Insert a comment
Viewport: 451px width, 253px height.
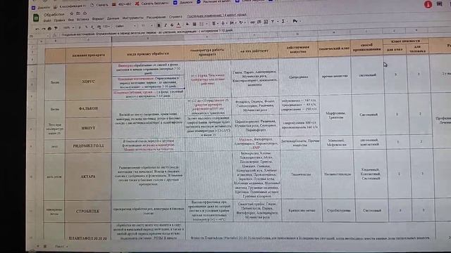point(259,22)
